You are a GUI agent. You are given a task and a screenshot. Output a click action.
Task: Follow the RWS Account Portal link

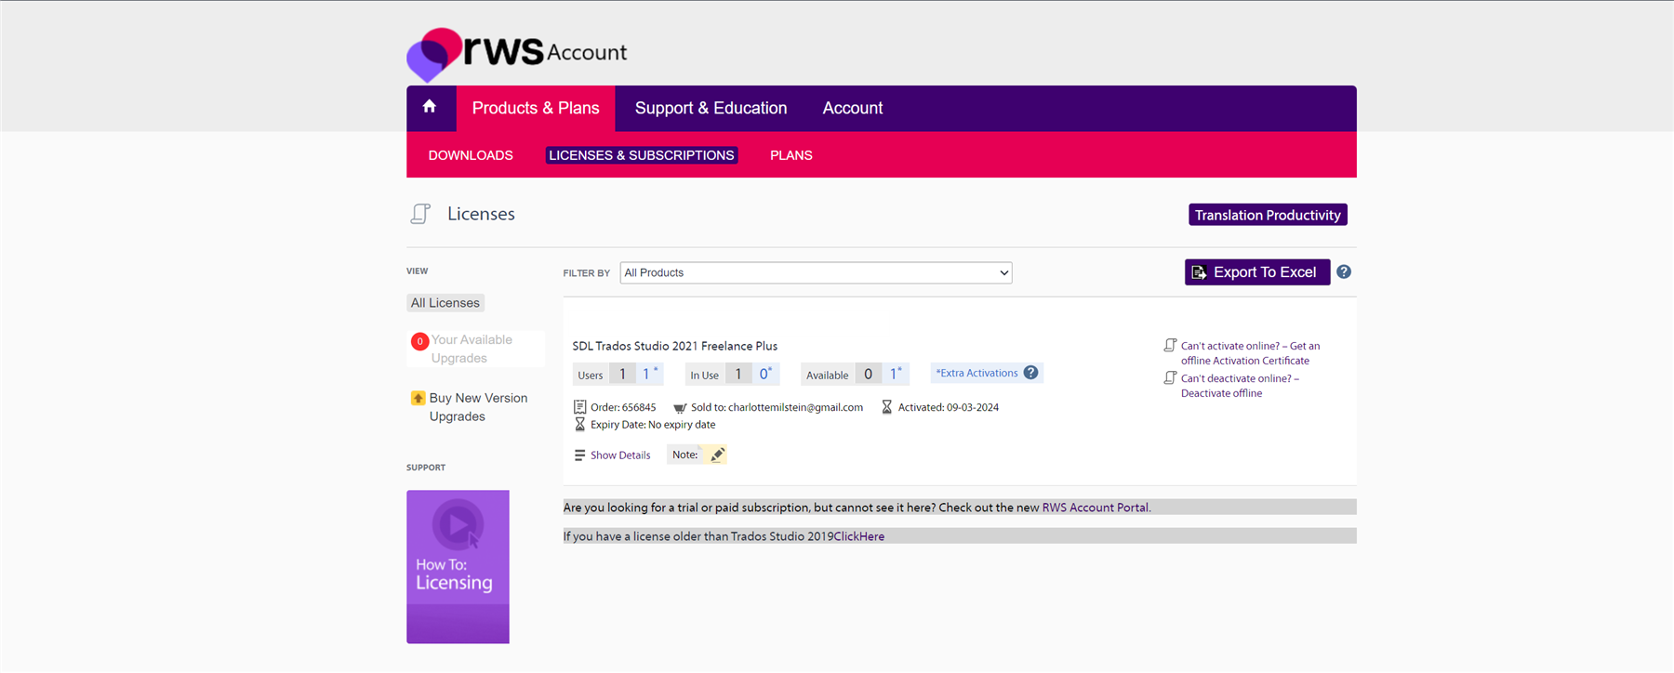click(x=1096, y=508)
